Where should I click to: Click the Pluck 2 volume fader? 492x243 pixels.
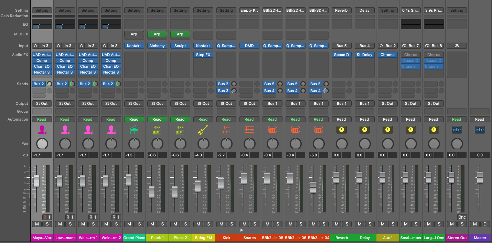pyautogui.click(x=175, y=191)
